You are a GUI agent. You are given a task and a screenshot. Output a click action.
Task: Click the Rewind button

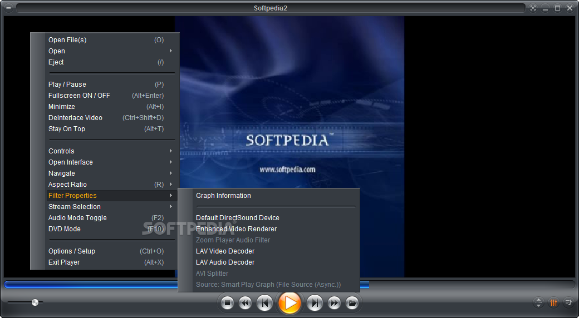tap(245, 303)
